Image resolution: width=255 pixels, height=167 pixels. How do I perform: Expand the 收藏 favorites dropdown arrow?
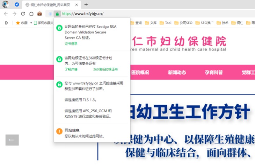31,23
